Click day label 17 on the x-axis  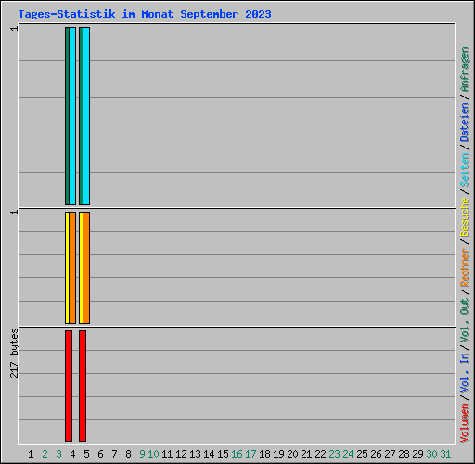pyautogui.click(x=250, y=454)
